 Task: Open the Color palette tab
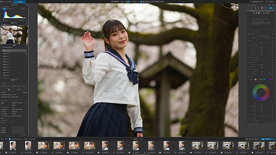pos(255,8)
